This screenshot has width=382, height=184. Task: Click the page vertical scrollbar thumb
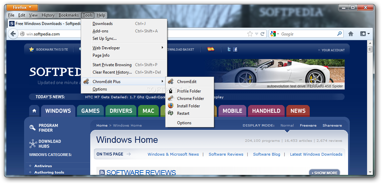(x=370, y=49)
